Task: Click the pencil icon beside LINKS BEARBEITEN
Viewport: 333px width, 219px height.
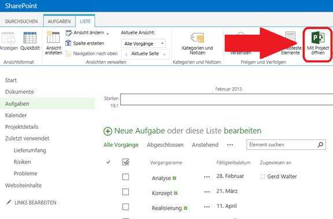Action: pyautogui.click(x=9, y=202)
